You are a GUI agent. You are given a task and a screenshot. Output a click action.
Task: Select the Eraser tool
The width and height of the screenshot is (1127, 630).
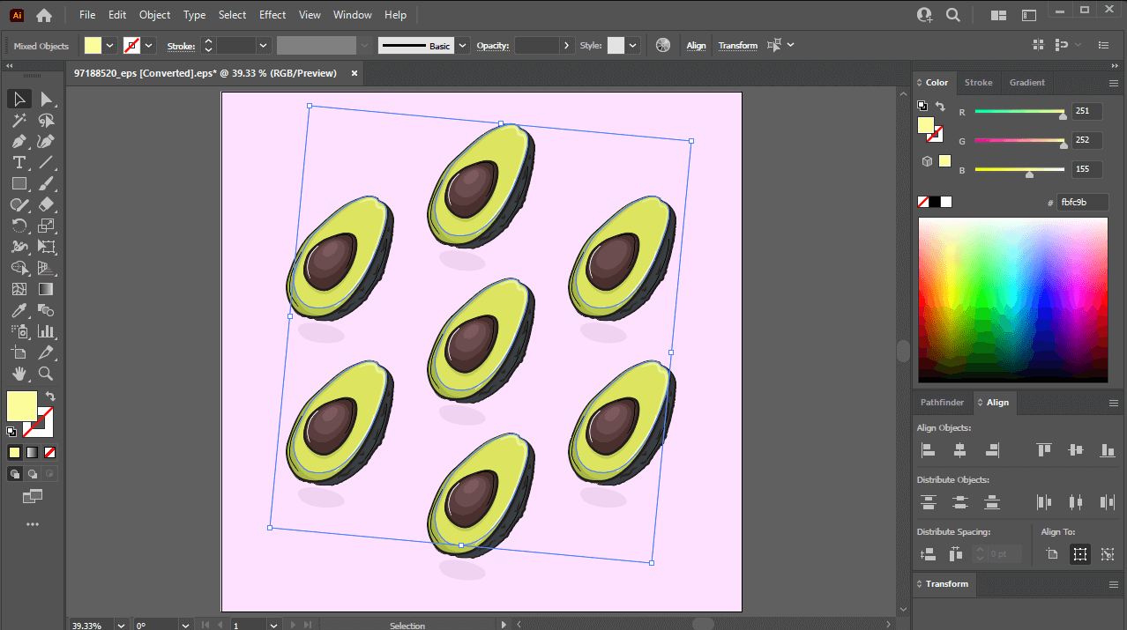(x=47, y=204)
